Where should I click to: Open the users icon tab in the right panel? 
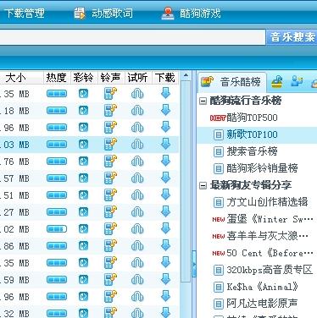pyautogui.click(x=297, y=81)
